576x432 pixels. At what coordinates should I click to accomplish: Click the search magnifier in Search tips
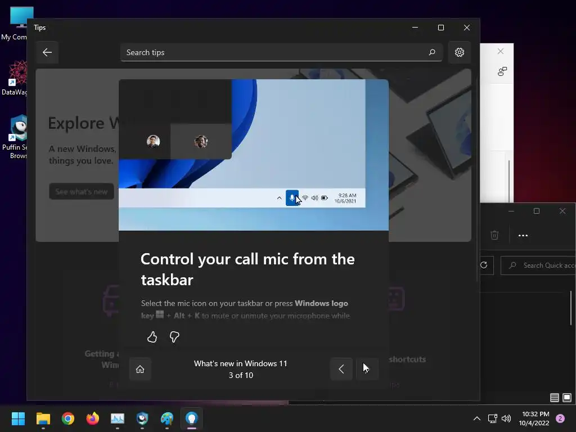coord(432,52)
